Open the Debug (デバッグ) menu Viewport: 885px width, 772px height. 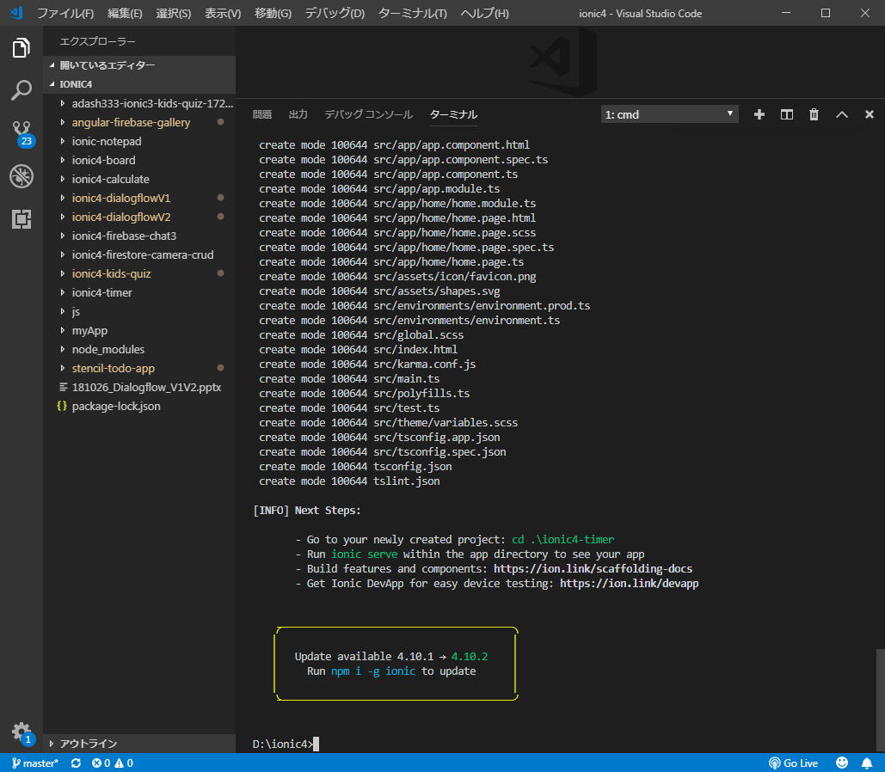pyautogui.click(x=335, y=13)
